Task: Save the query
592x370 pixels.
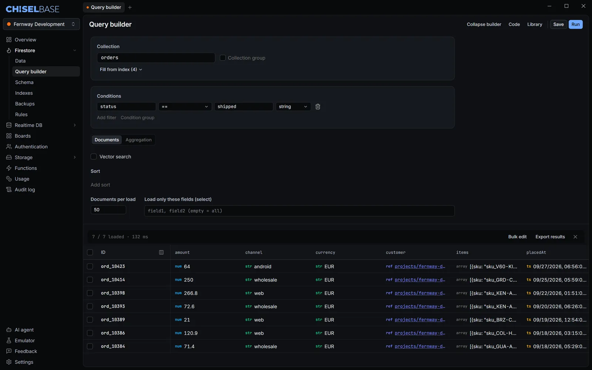Action: tap(558, 24)
